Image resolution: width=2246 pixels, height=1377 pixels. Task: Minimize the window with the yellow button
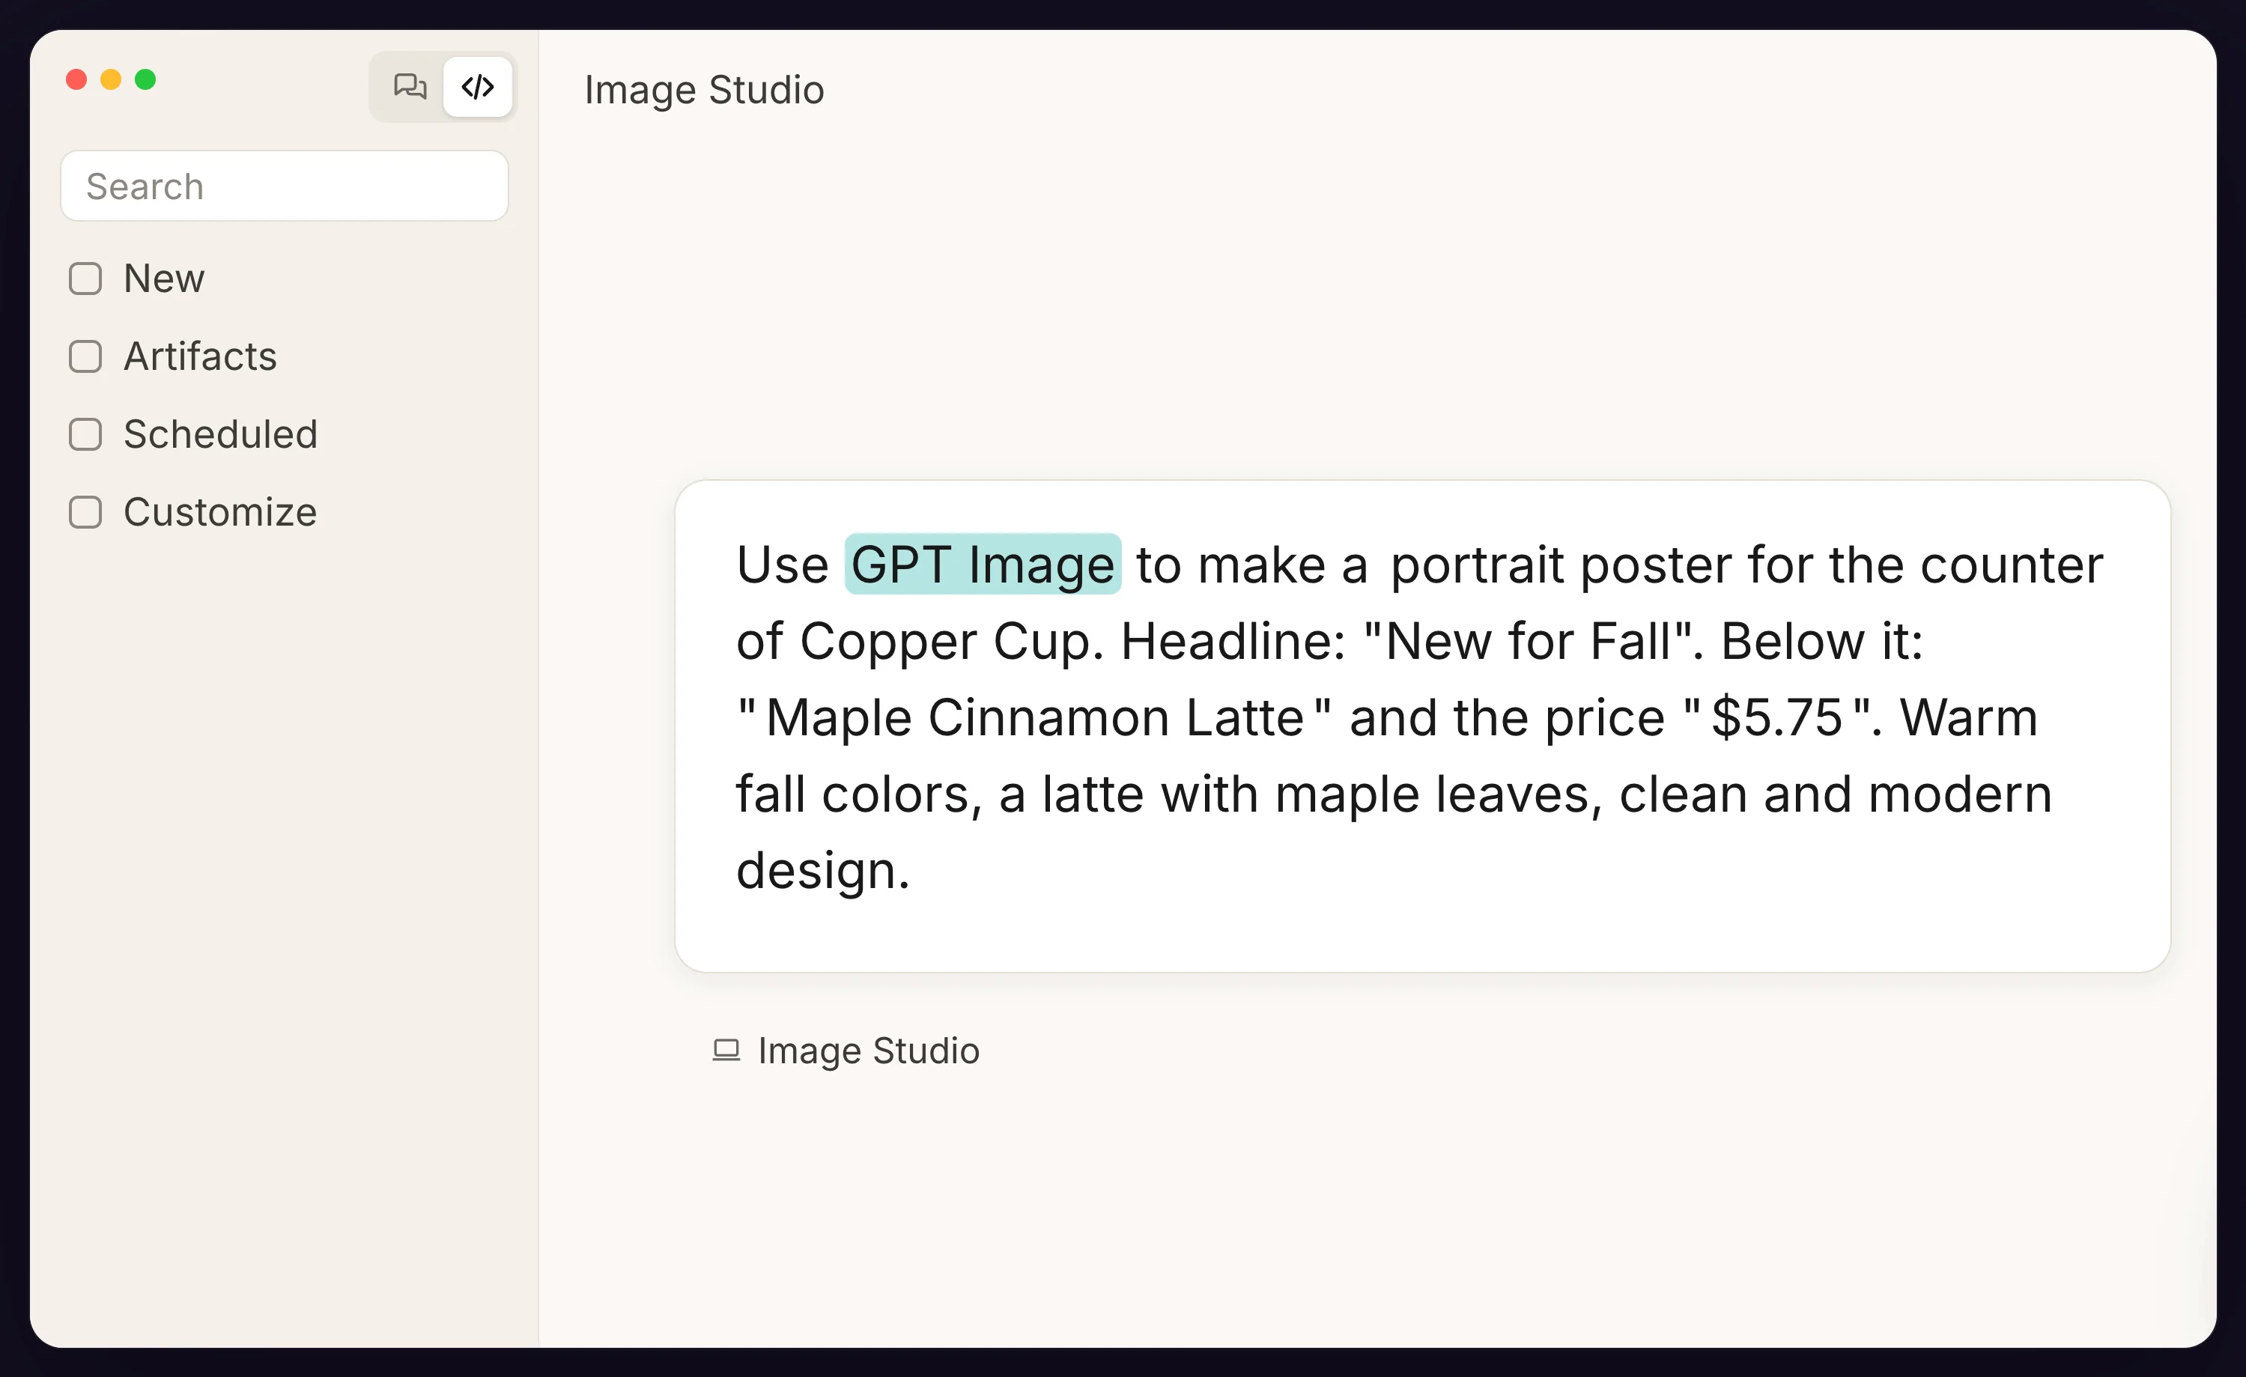(111, 79)
